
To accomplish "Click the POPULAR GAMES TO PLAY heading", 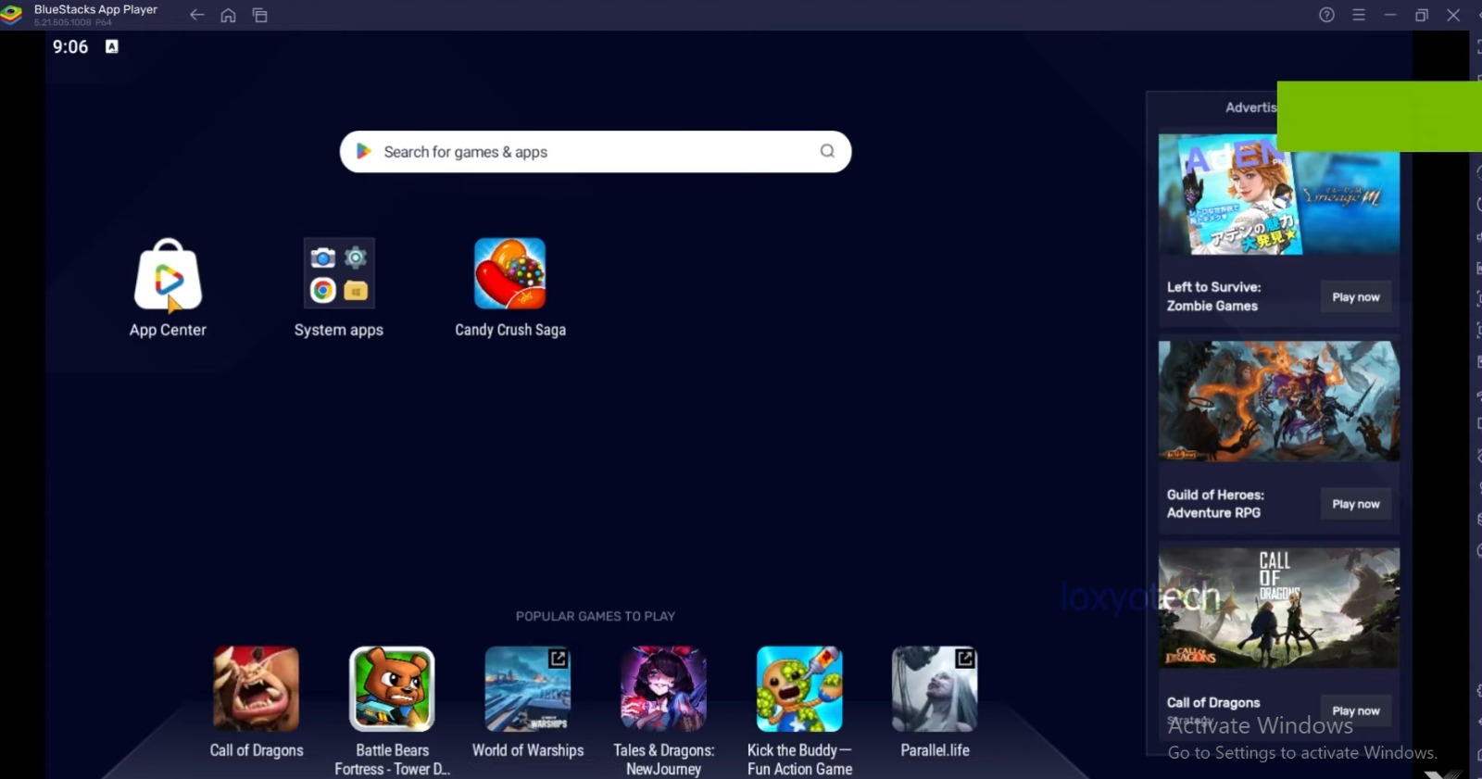I will (596, 616).
